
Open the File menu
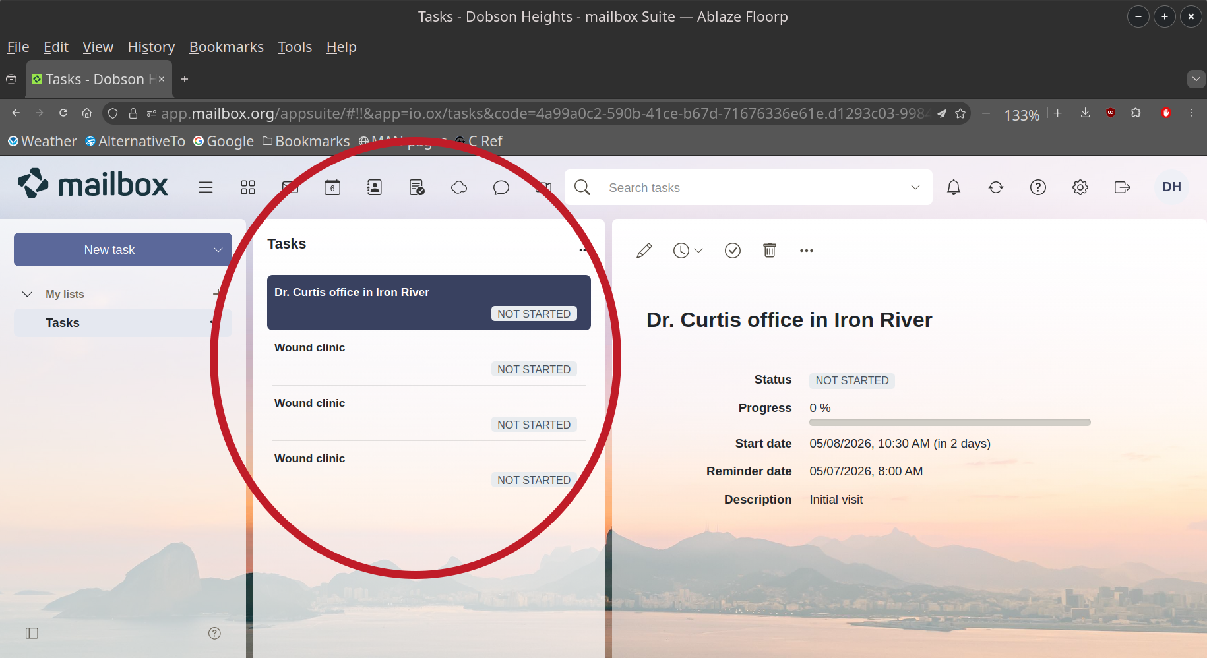tap(18, 47)
